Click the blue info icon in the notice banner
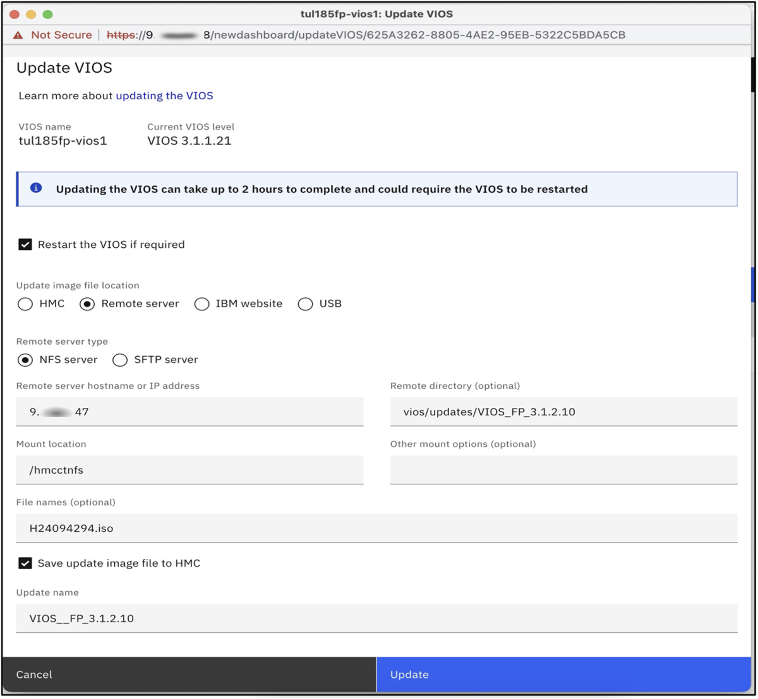The height and width of the screenshot is (699, 758). click(36, 187)
